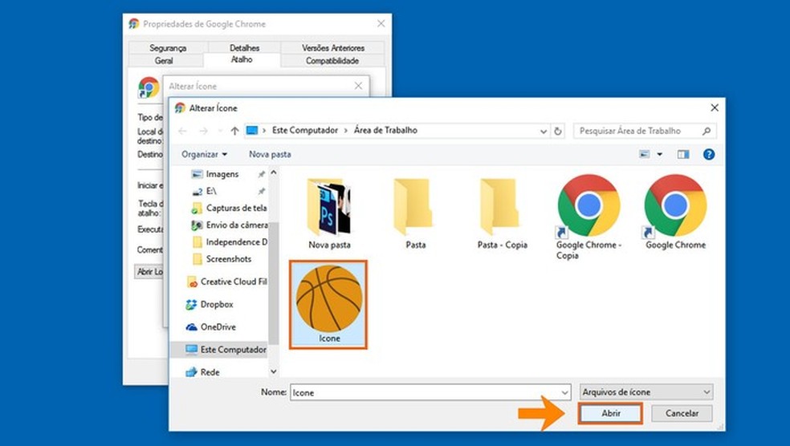This screenshot has width=790, height=446.
Task: Click the back navigation arrow
Action: pos(182,131)
